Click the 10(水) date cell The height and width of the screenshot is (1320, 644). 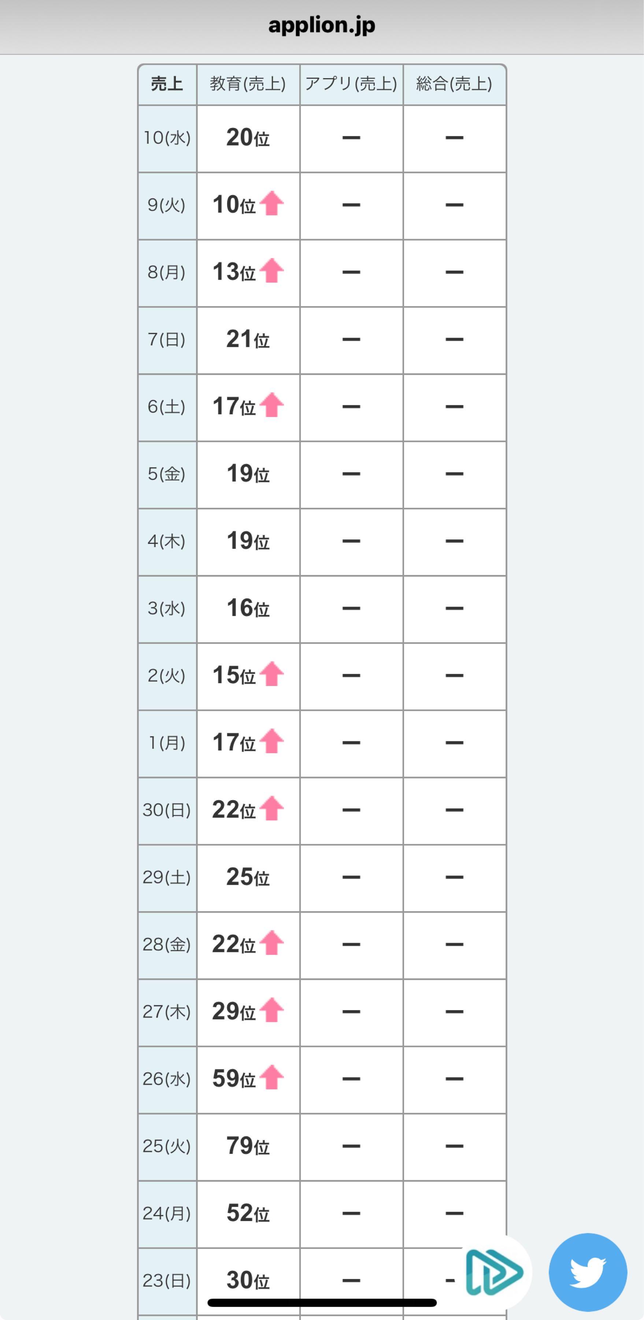(167, 138)
